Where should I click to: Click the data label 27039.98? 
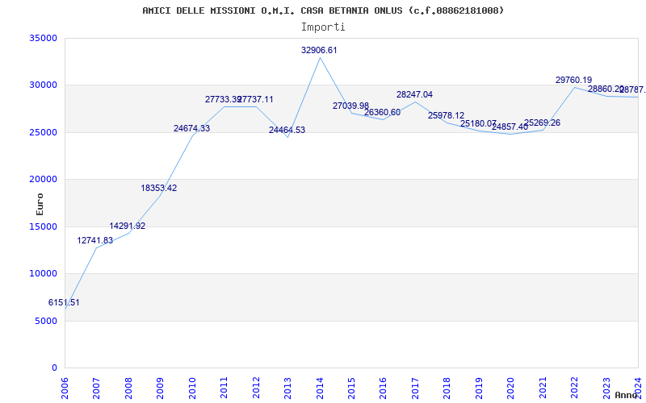(x=351, y=106)
